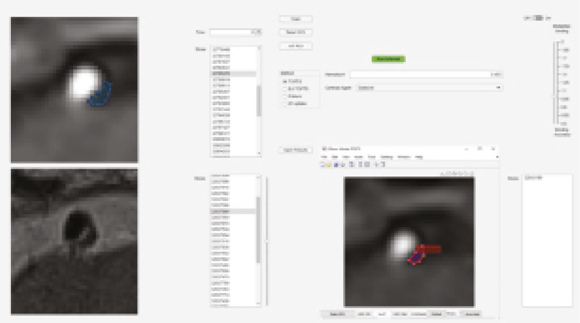Viewport: 580px width, 323px height.
Task: Click the Save Figure toolbar icon
Action: [336, 165]
